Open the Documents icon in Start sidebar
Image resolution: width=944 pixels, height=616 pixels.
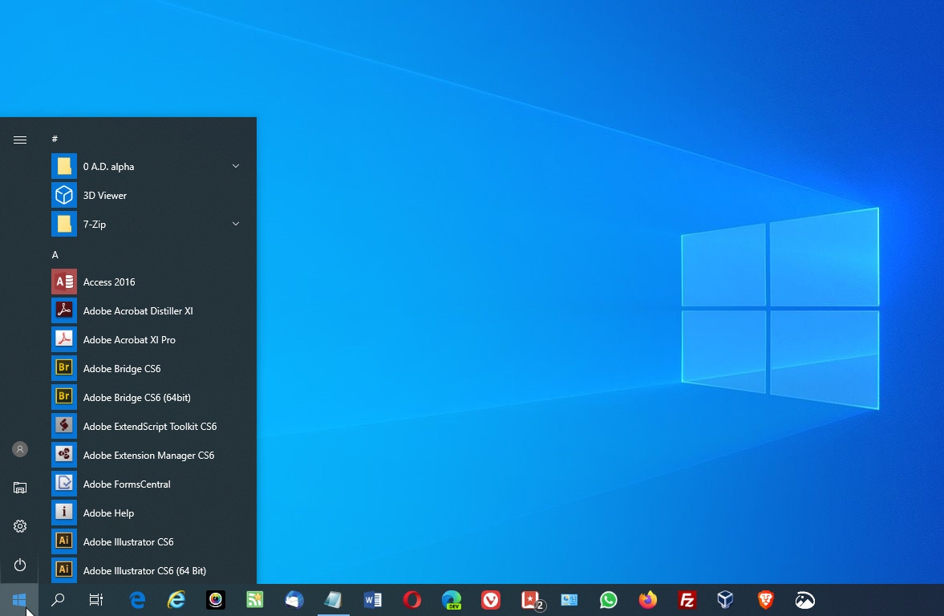[20, 488]
